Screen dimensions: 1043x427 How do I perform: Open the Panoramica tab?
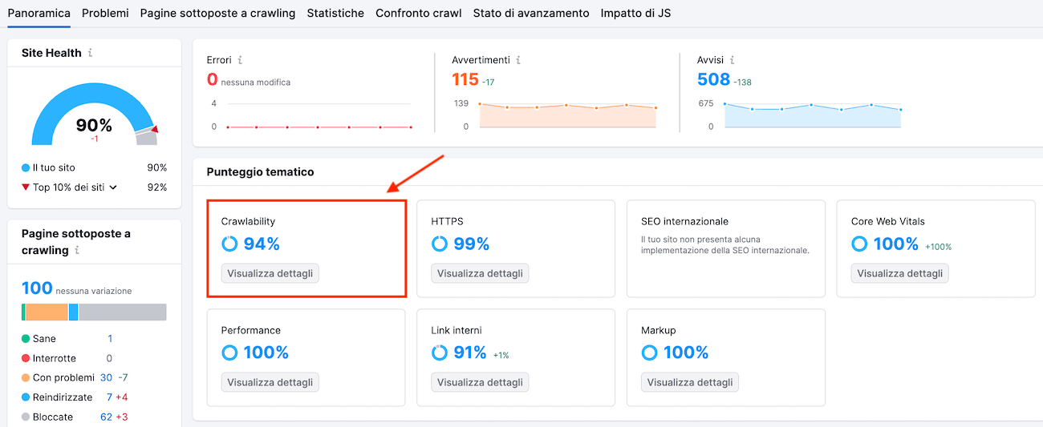pos(39,13)
